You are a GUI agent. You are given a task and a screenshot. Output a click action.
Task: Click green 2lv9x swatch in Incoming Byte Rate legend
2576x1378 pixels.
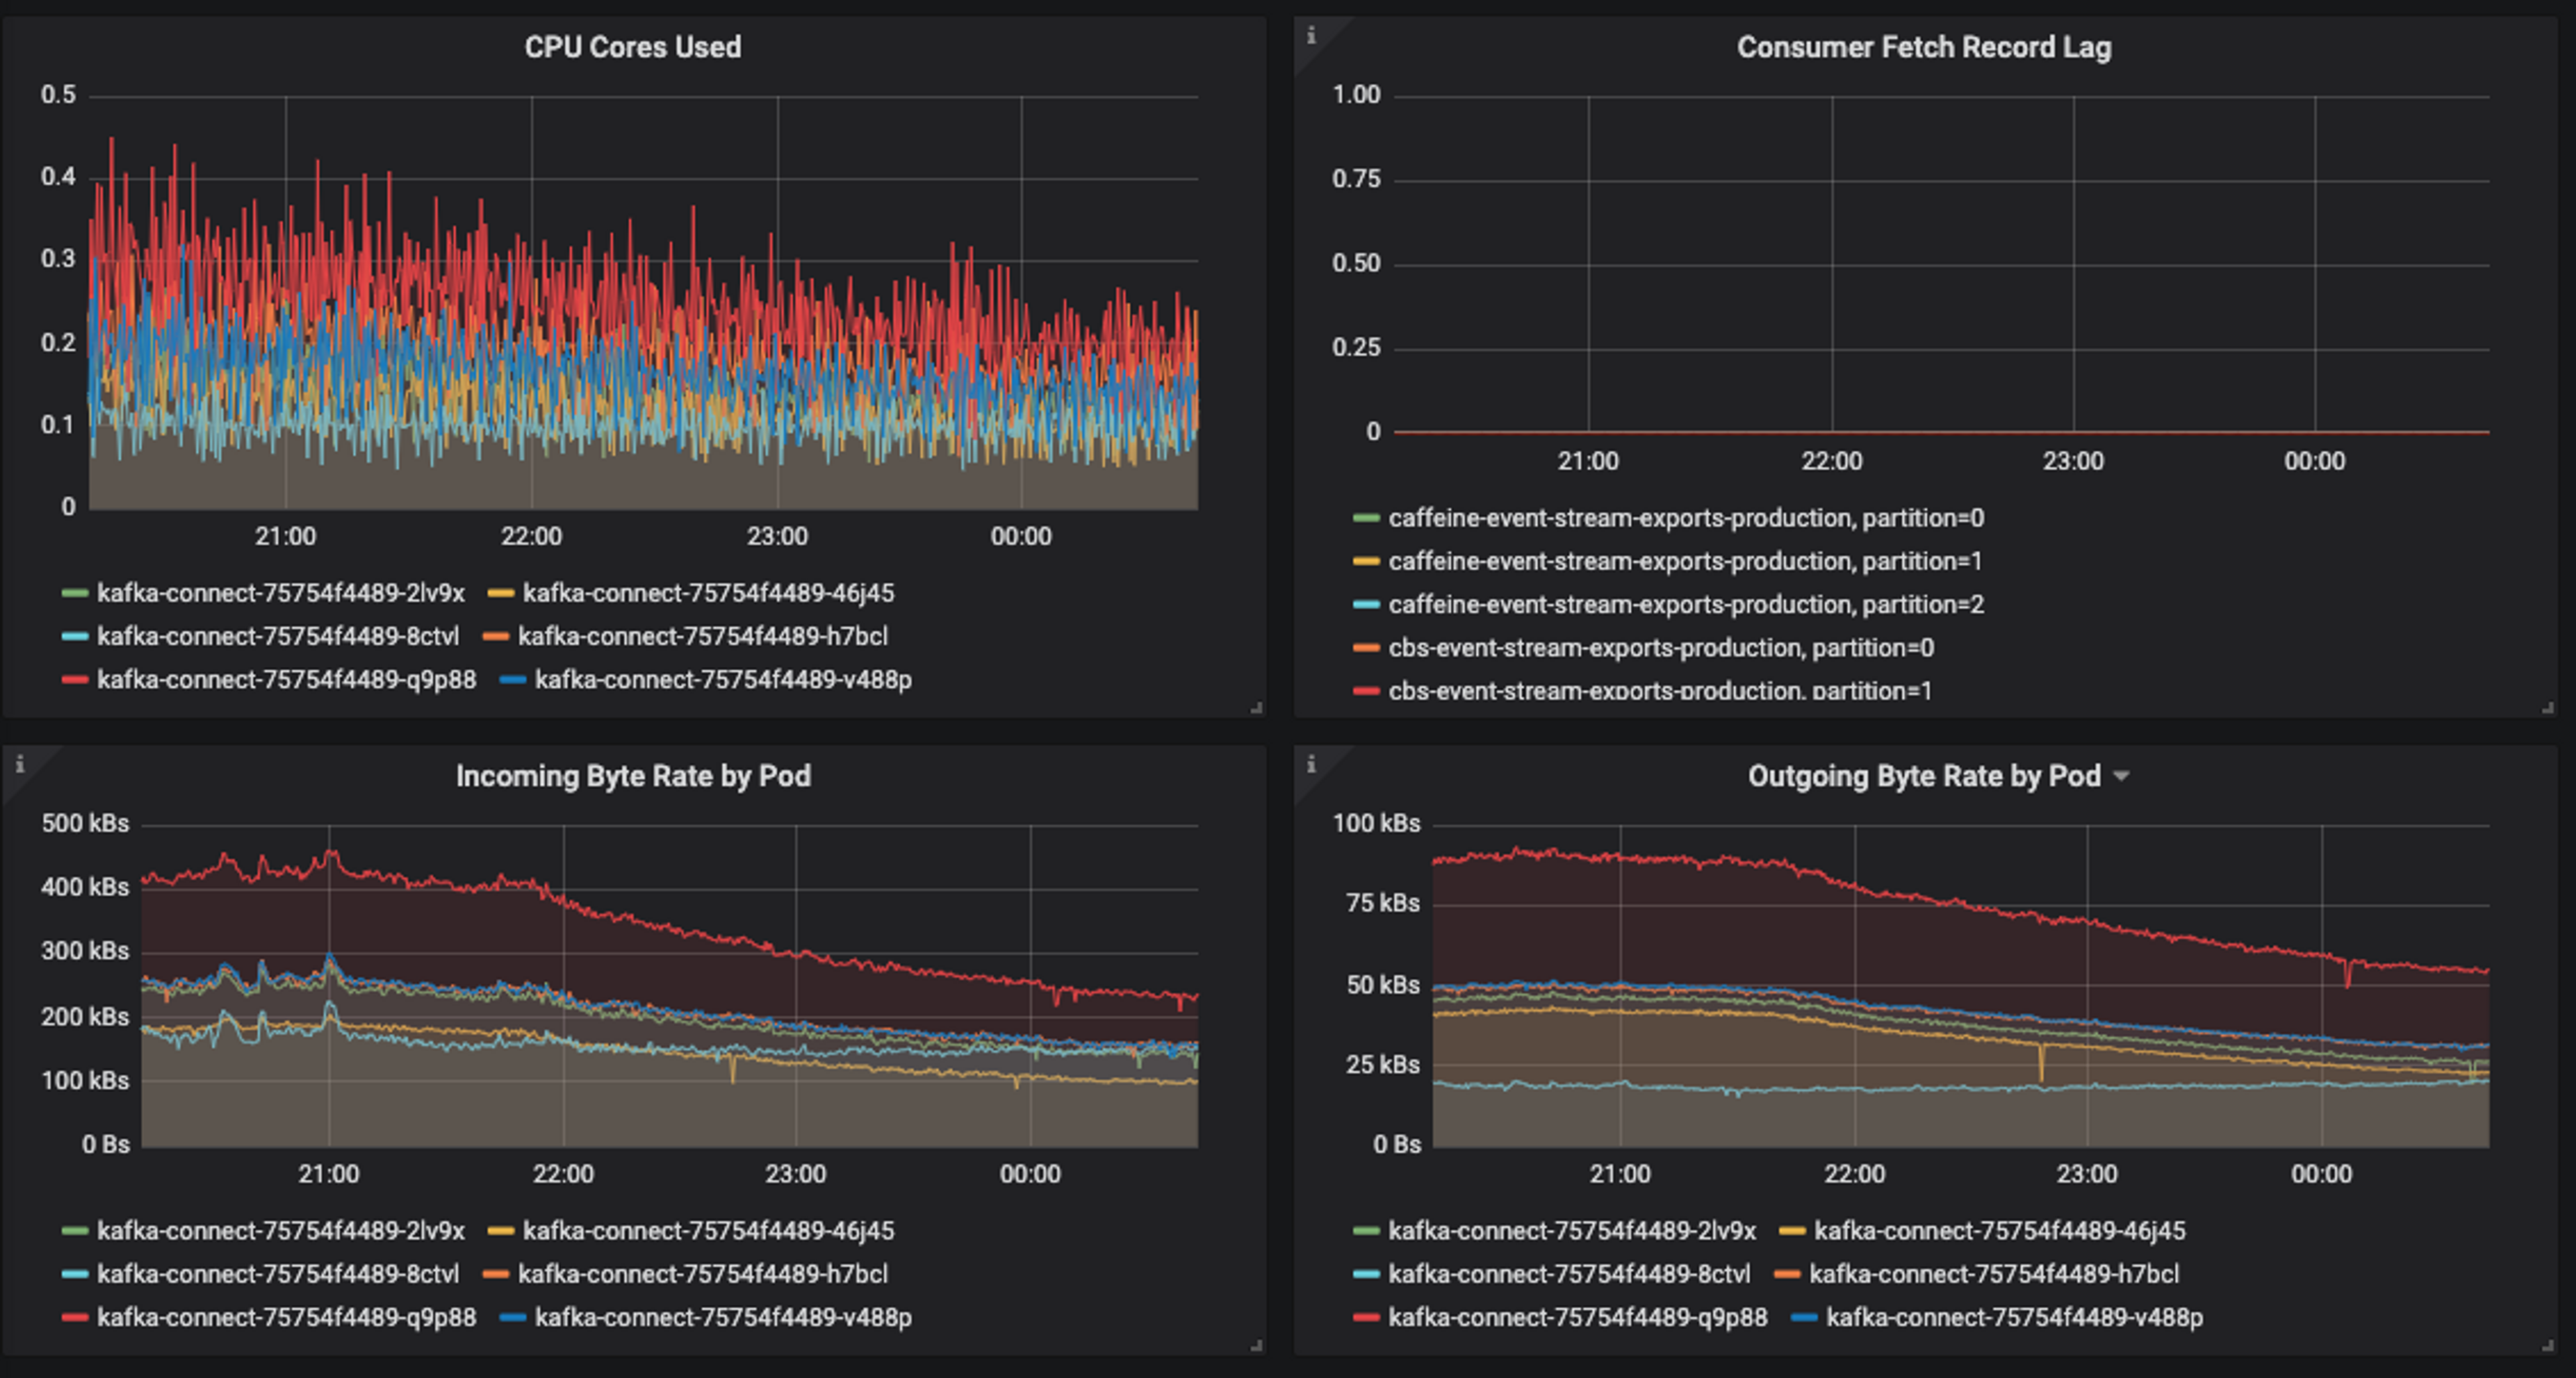75,1231
